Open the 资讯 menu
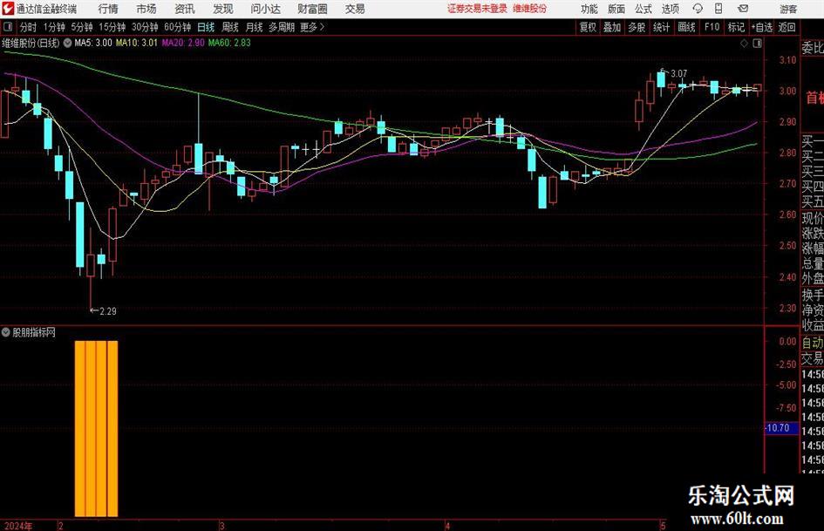This screenshot has width=824, height=531. click(185, 9)
